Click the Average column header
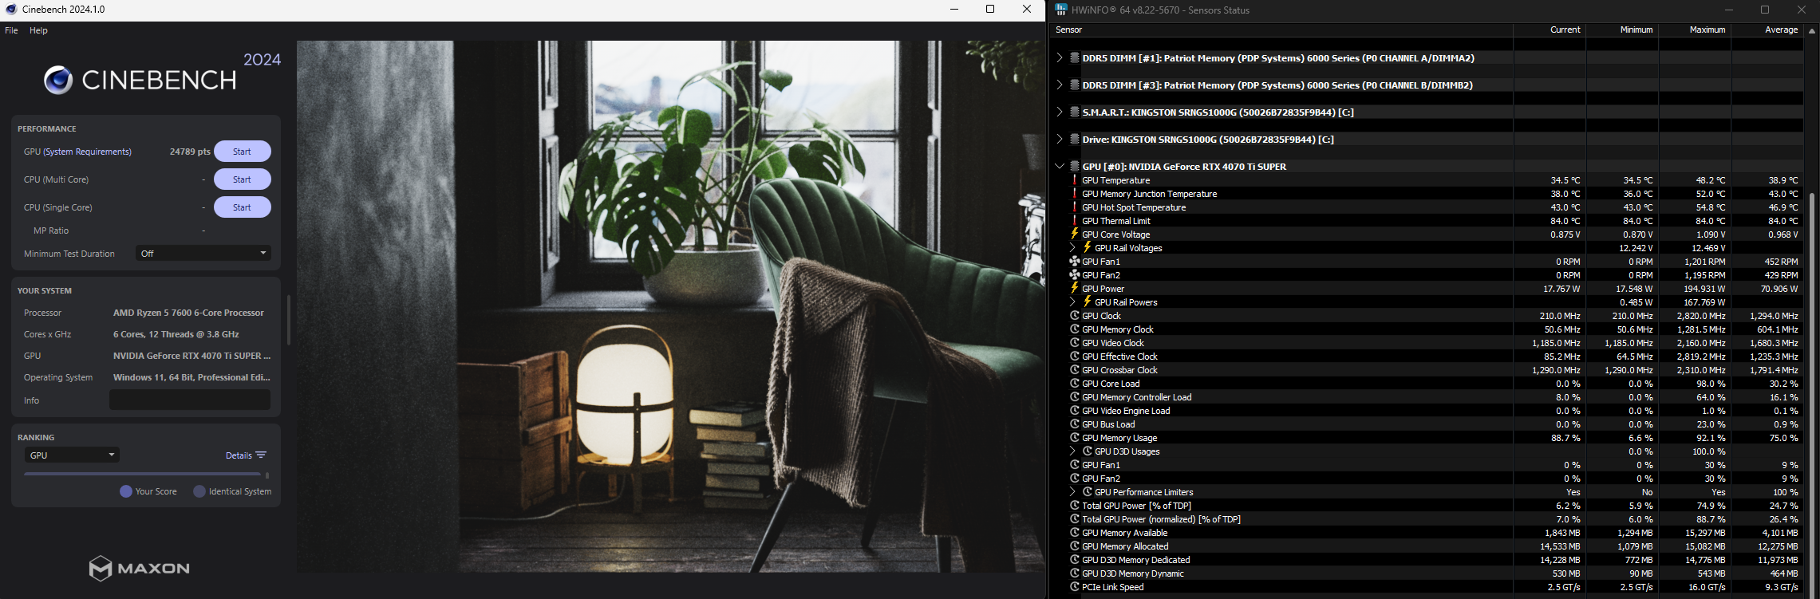 click(x=1767, y=30)
